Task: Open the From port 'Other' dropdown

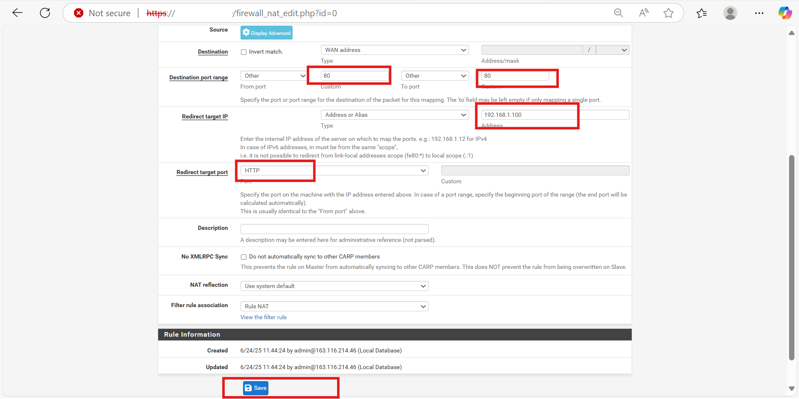Action: 273,76
